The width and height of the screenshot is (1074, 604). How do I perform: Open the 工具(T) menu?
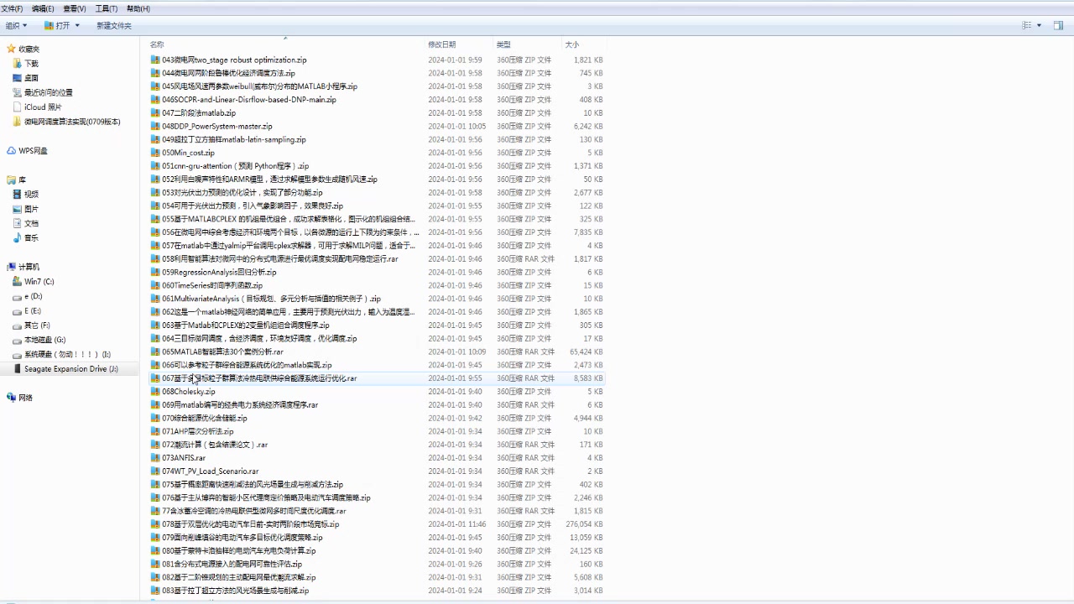pyautogui.click(x=107, y=8)
